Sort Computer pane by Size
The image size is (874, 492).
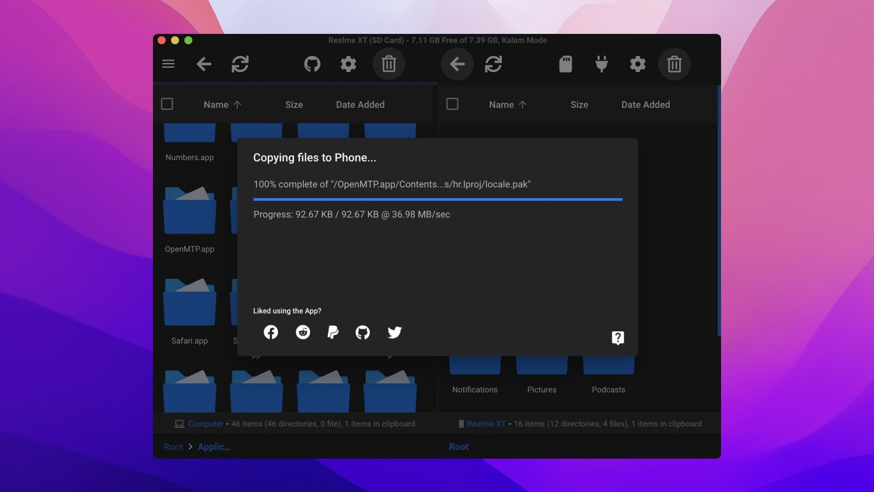click(x=294, y=104)
